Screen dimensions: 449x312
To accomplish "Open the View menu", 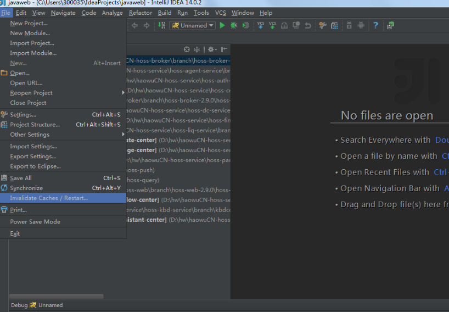I will pyautogui.click(x=38, y=13).
